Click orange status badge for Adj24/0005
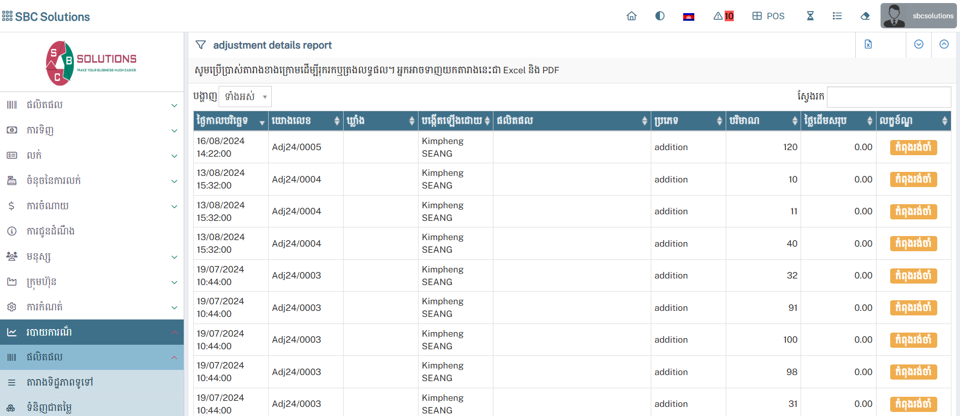Image resolution: width=960 pixels, height=416 pixels. pyautogui.click(x=913, y=147)
